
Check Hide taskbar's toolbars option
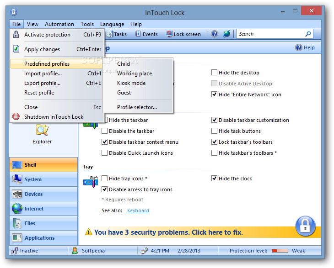[214, 153]
